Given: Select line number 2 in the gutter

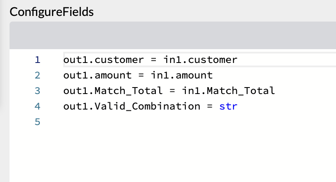Looking at the screenshot, I should (37, 75).
